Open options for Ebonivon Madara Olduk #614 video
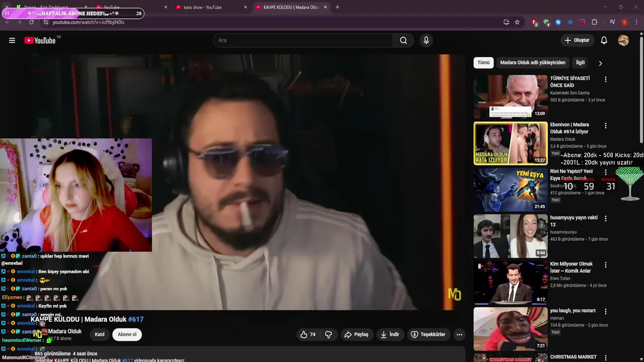 605,126
